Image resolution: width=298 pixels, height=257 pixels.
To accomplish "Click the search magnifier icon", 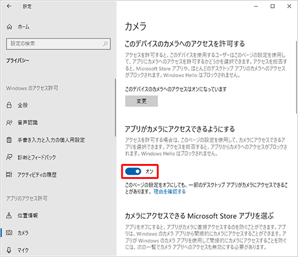I will pyautogui.click(x=105, y=44).
